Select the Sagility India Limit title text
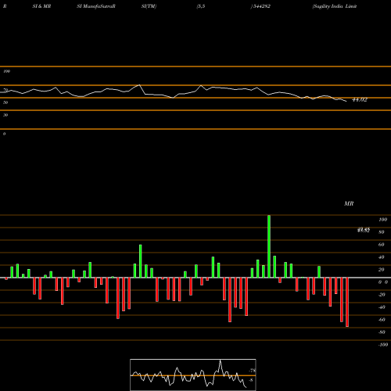The height and width of the screenshot is (391, 391). 335,6
